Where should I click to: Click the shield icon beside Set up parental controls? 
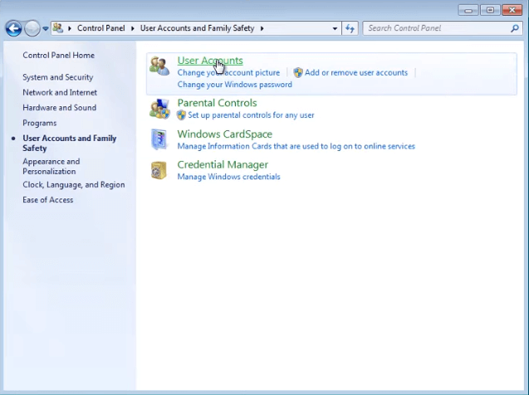(x=181, y=115)
